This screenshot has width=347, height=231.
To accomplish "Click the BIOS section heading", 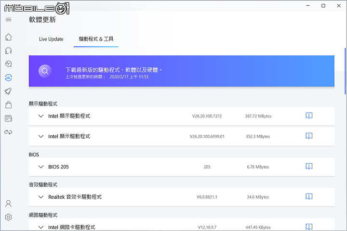I will point(34,154).
